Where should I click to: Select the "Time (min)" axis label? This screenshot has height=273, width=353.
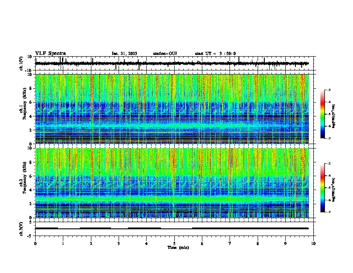coord(178,248)
